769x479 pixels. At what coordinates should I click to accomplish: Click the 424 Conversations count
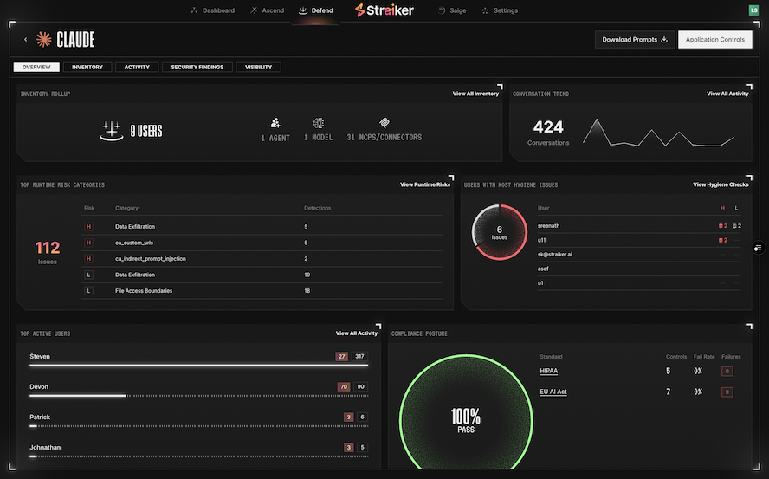tap(548, 133)
